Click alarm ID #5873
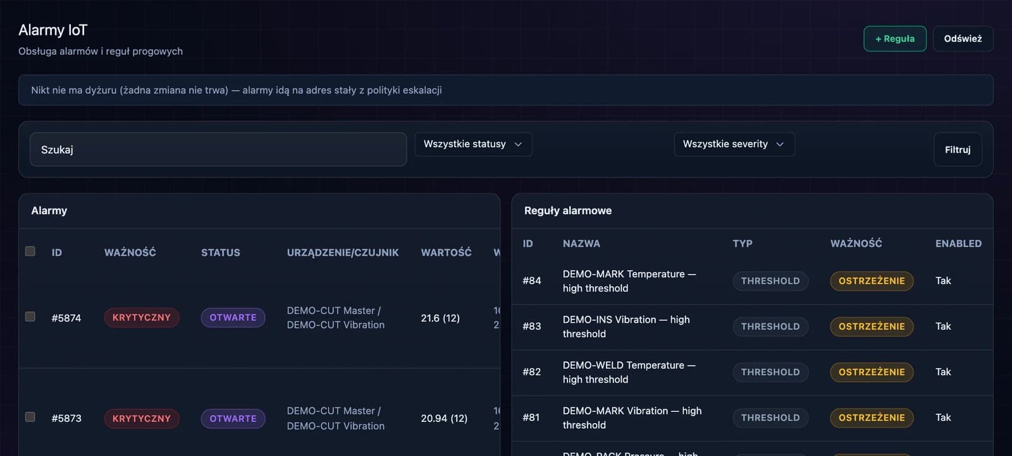Viewport: 1012px width, 456px height. (x=66, y=418)
